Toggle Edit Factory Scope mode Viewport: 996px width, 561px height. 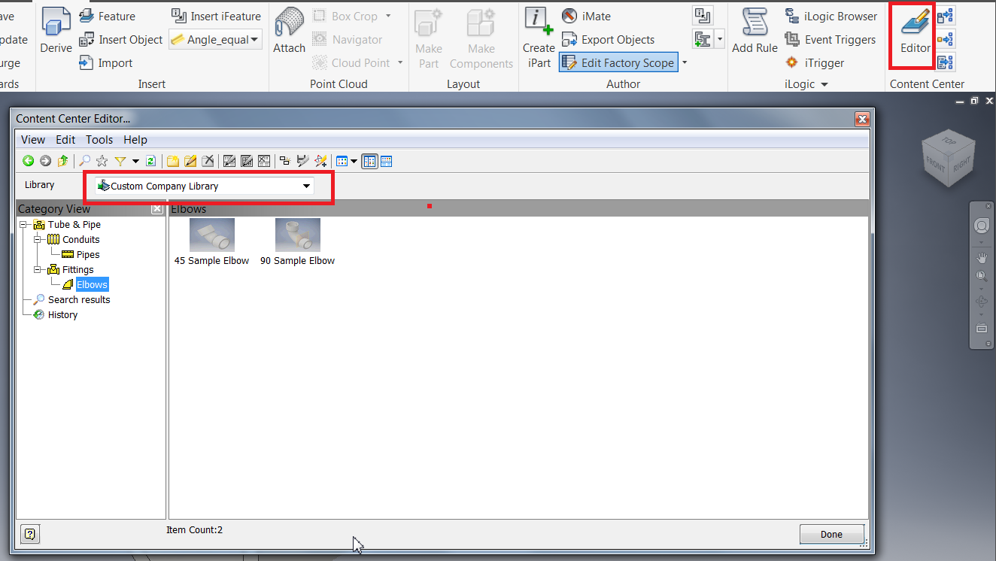[x=618, y=62]
